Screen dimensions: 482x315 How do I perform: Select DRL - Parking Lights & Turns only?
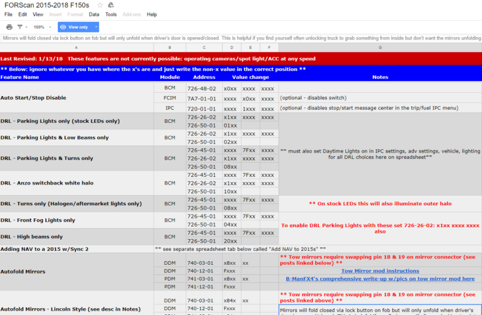(77, 158)
